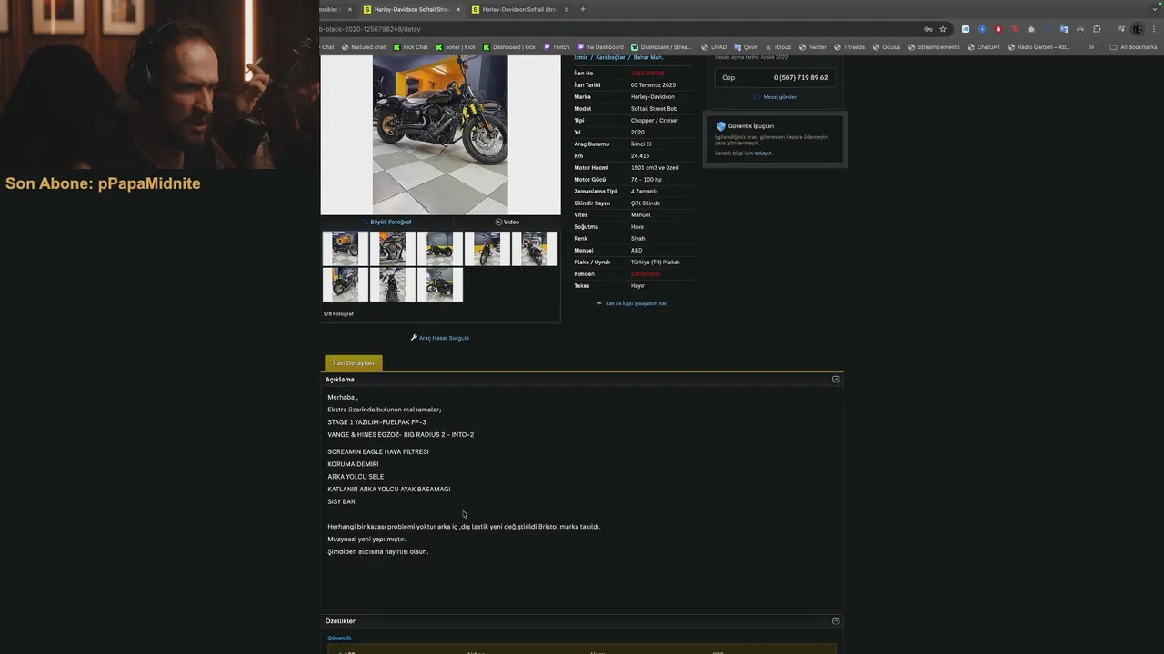
Task: Open the Dashboard / Stream bookmark
Action: click(x=661, y=47)
